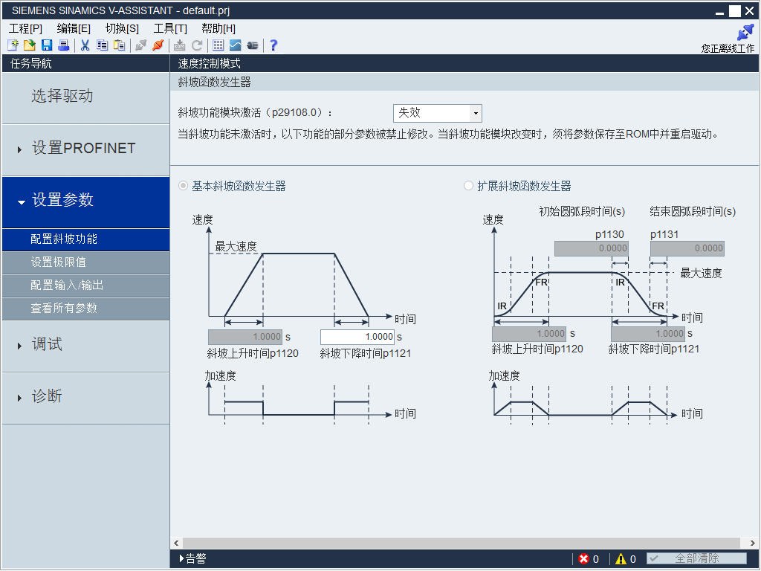The width and height of the screenshot is (761, 571).
Task: Click the p1131 final rounding time field
Action: coord(687,248)
